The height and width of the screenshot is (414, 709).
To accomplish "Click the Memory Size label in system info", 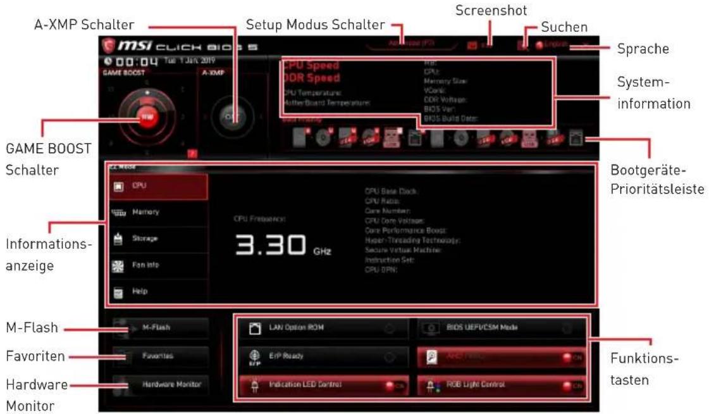I will click(x=445, y=81).
